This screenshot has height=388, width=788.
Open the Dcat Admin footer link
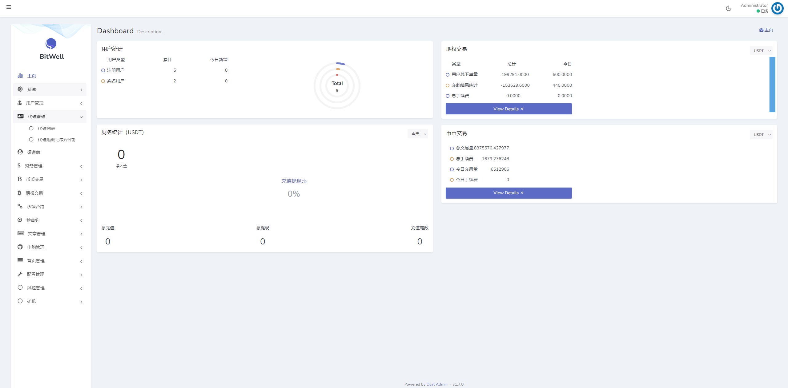[x=437, y=384]
